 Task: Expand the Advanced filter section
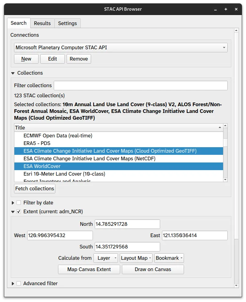(x=13, y=284)
